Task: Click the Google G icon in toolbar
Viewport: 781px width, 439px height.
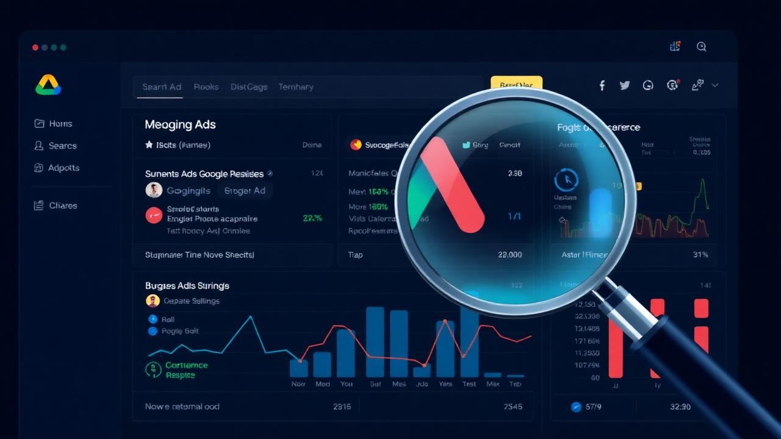Action: pyautogui.click(x=648, y=85)
